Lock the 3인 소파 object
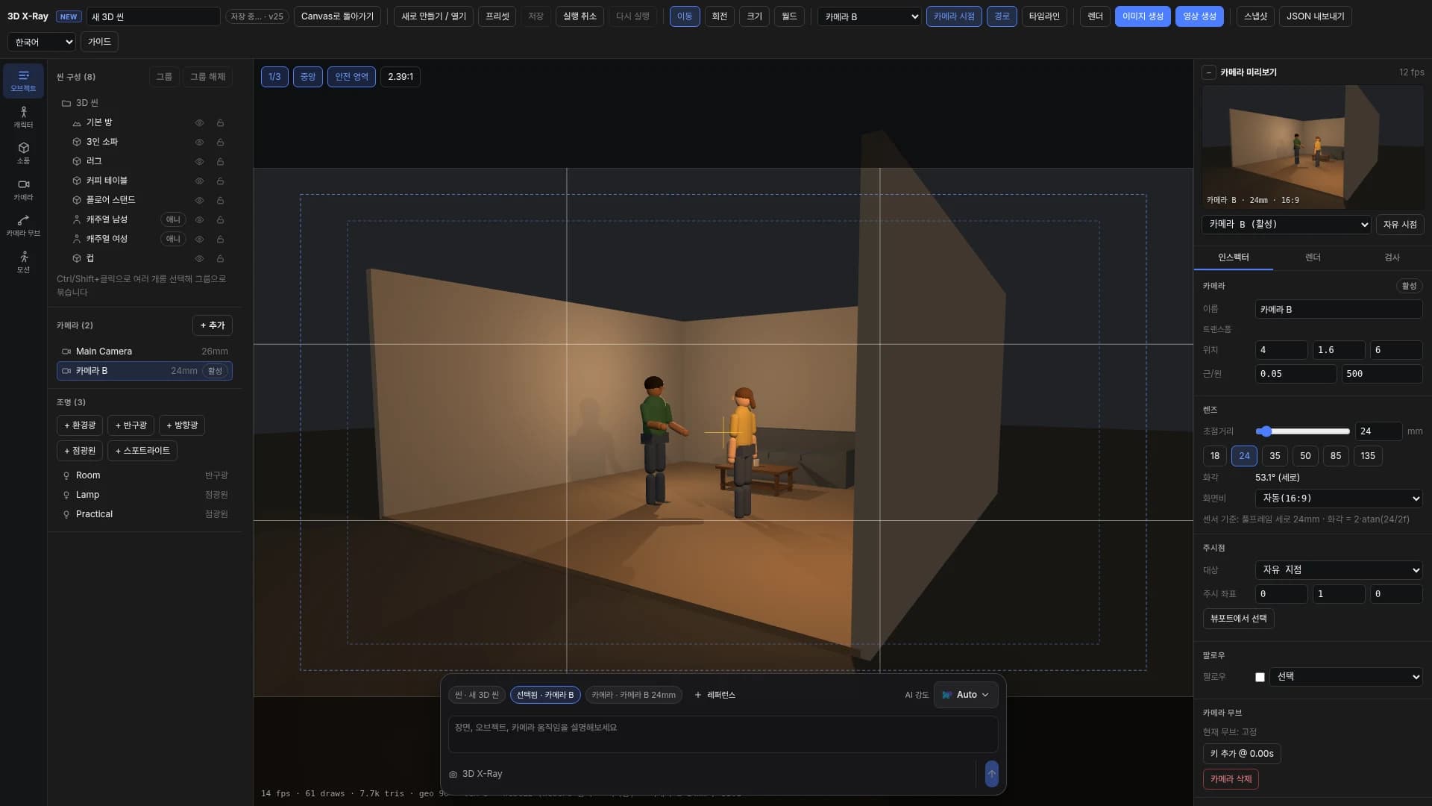This screenshot has height=806, width=1432. click(x=220, y=142)
